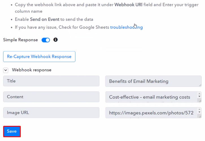Viewport: 205px width, 141px height.
Task: Select the Image URL label field
Action: [51, 113]
